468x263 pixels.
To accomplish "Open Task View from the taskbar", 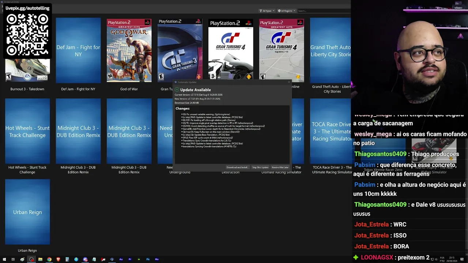I will 13,259.
